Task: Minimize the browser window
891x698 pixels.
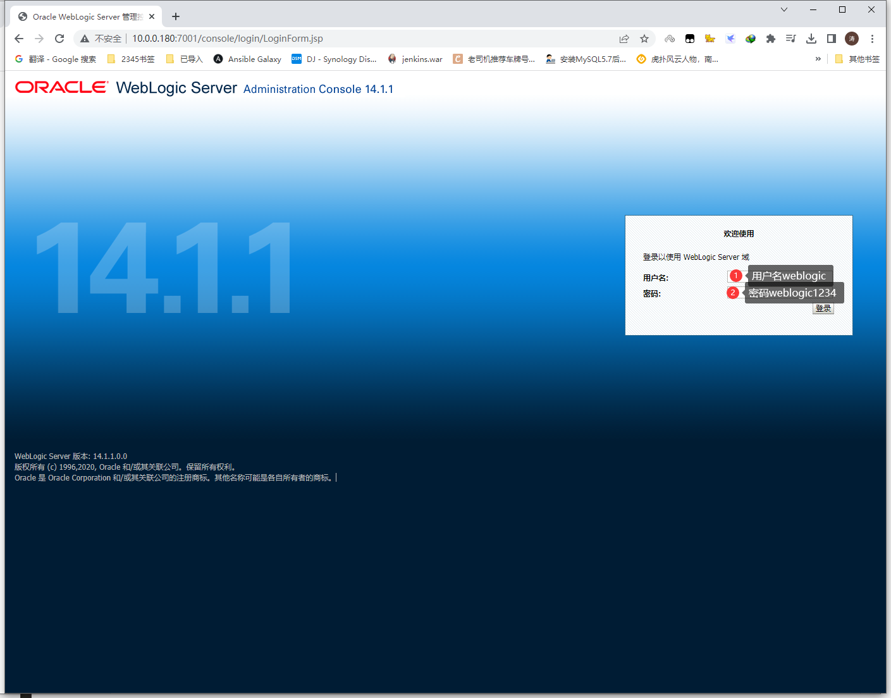Action: (x=813, y=9)
